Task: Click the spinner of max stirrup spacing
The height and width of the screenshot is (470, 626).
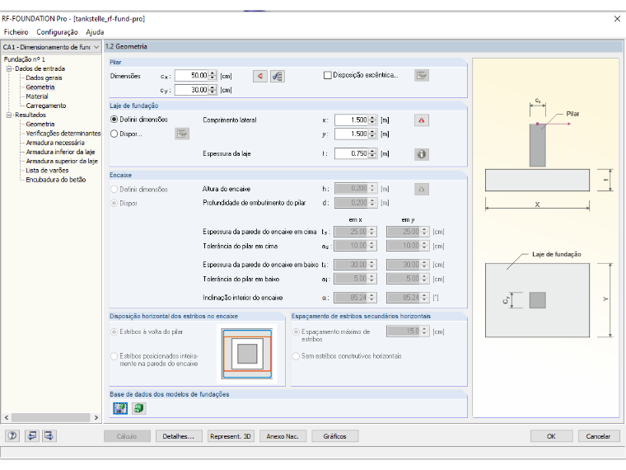Action: click(x=424, y=331)
